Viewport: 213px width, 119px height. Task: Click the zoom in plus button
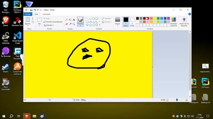tap(186, 100)
